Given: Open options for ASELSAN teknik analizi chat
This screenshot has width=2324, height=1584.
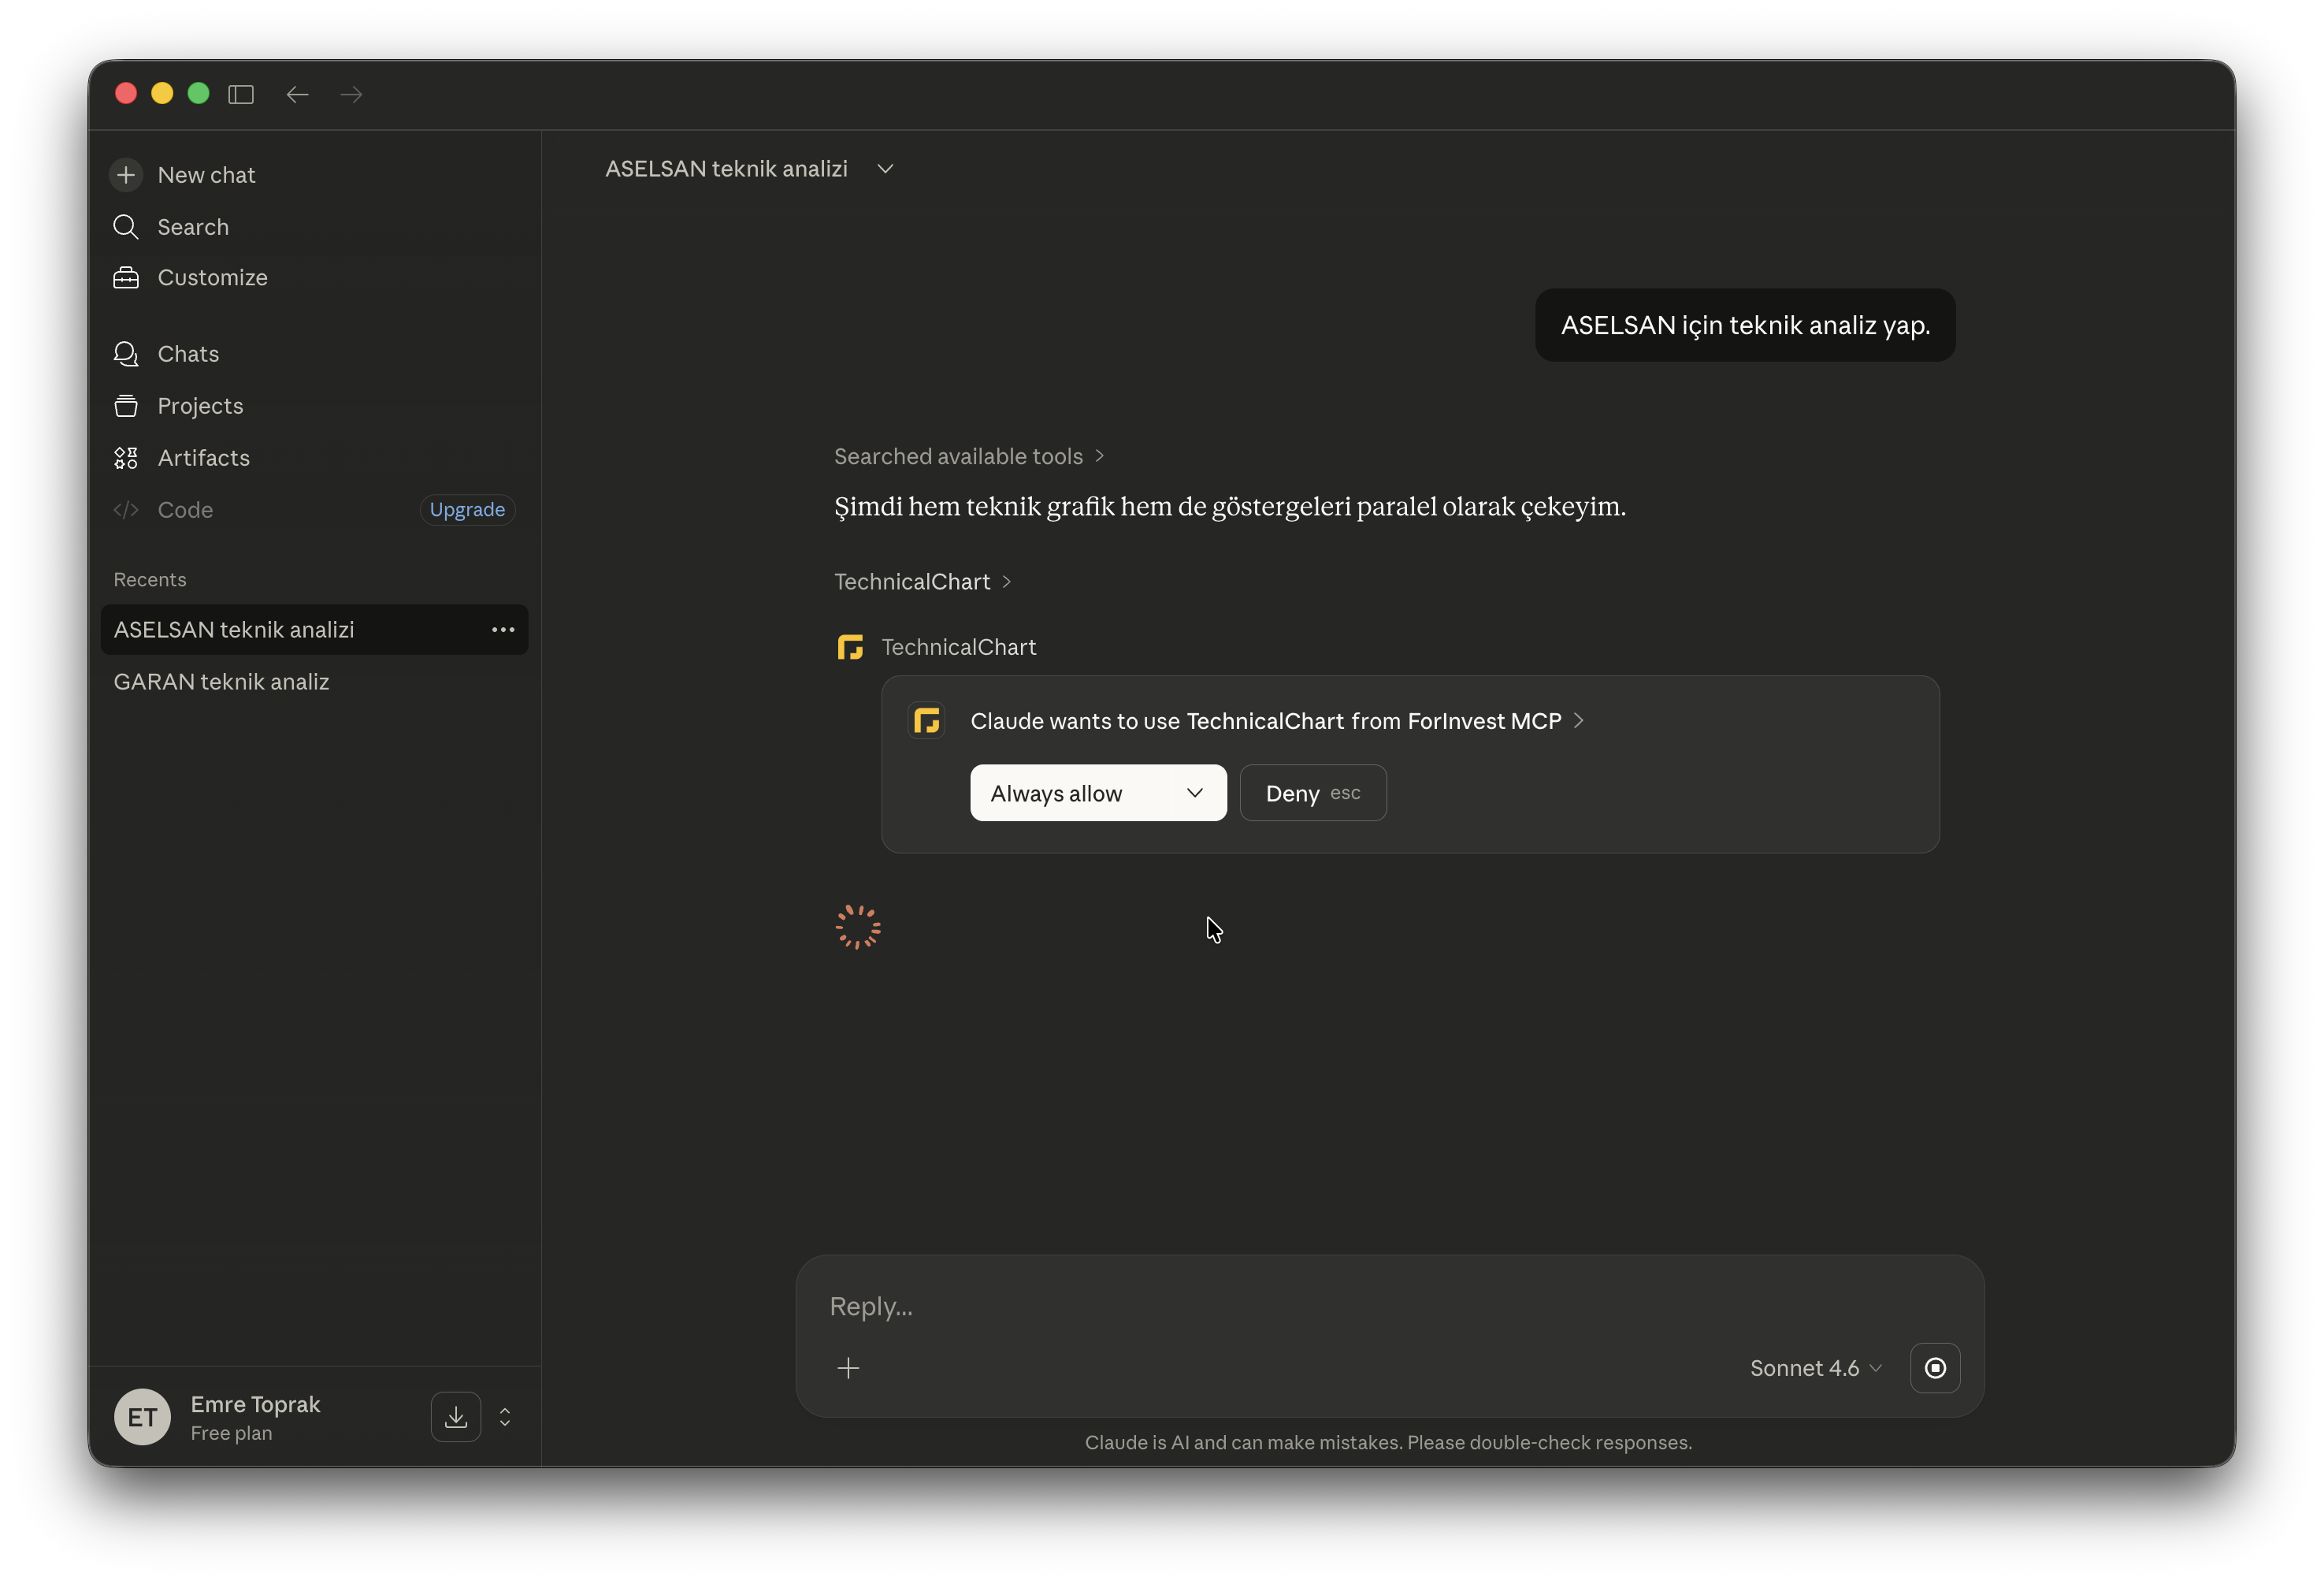Looking at the screenshot, I should pyautogui.click(x=503, y=630).
